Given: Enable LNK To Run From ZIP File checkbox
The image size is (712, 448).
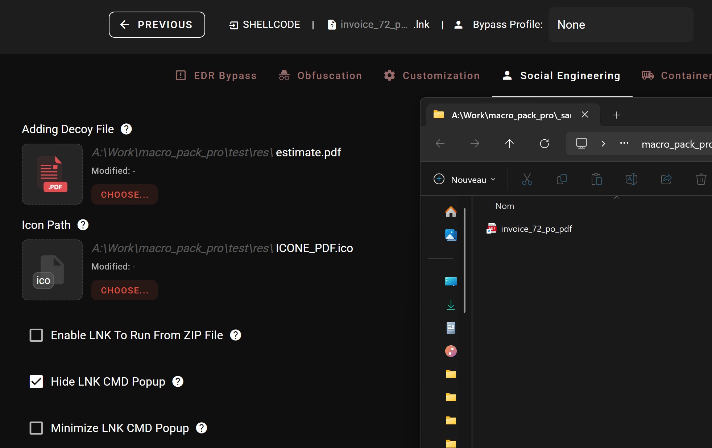Looking at the screenshot, I should pos(36,335).
